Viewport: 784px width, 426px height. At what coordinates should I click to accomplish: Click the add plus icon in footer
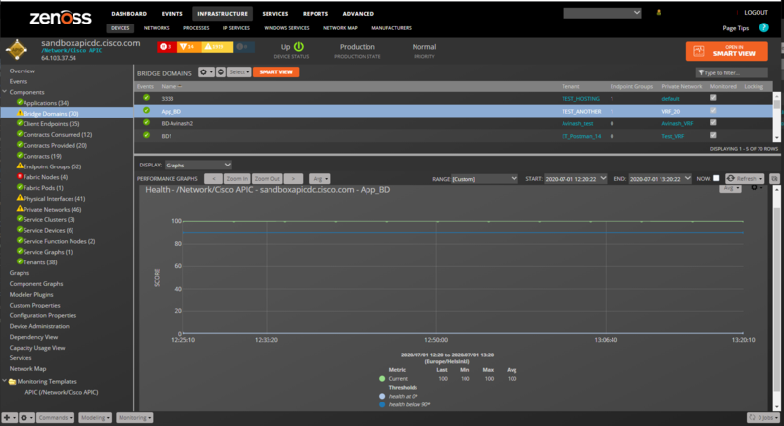click(x=9, y=417)
